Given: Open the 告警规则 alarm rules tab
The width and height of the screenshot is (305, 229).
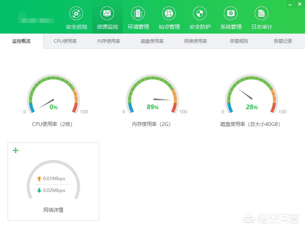Looking at the screenshot, I should coord(239,41).
